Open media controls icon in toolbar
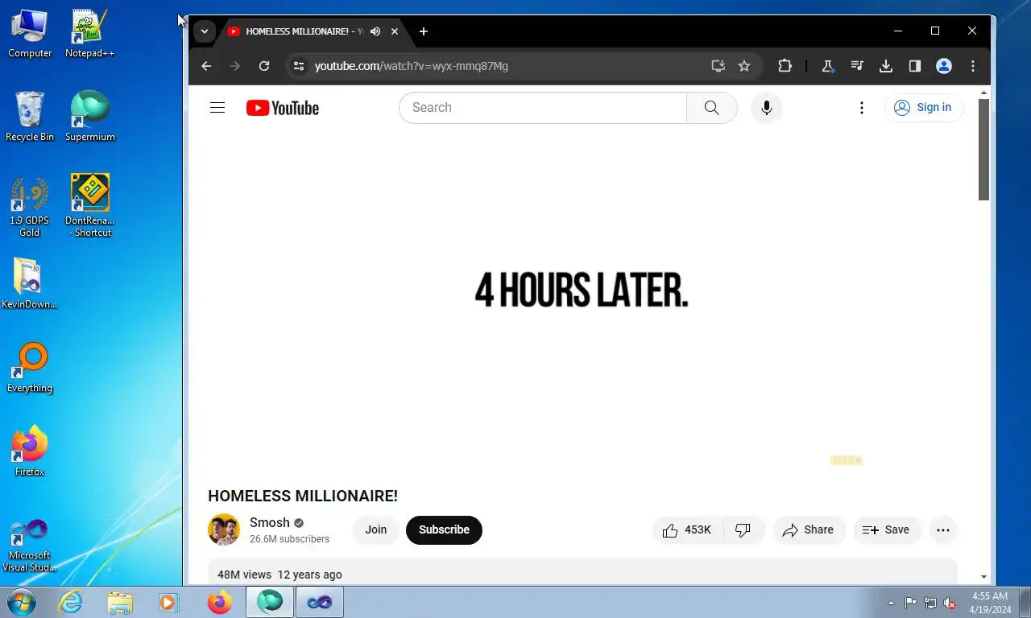 [x=857, y=66]
